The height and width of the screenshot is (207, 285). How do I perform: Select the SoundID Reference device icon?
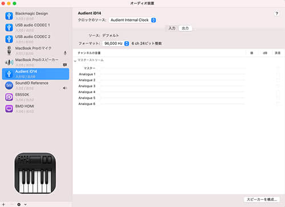click(x=9, y=85)
